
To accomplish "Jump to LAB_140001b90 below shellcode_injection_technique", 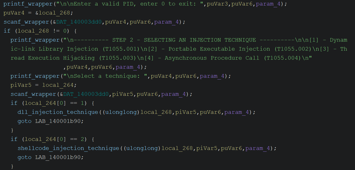I will tap(59, 157).
